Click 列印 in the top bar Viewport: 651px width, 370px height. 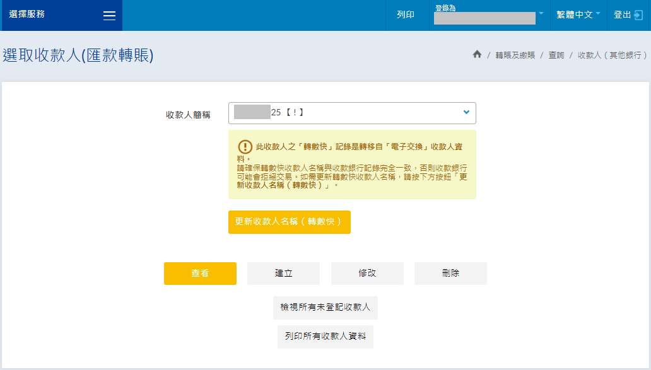point(406,15)
